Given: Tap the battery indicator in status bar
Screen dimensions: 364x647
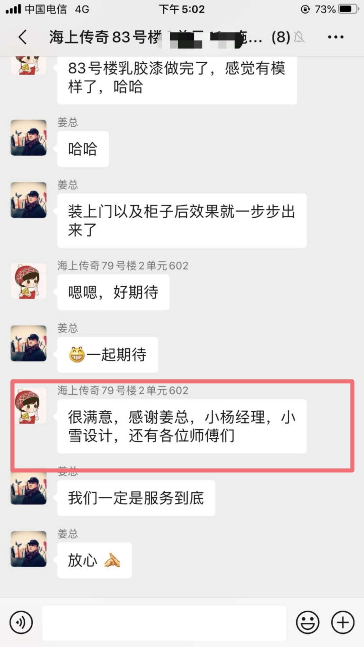Looking at the screenshot, I should click(x=349, y=9).
